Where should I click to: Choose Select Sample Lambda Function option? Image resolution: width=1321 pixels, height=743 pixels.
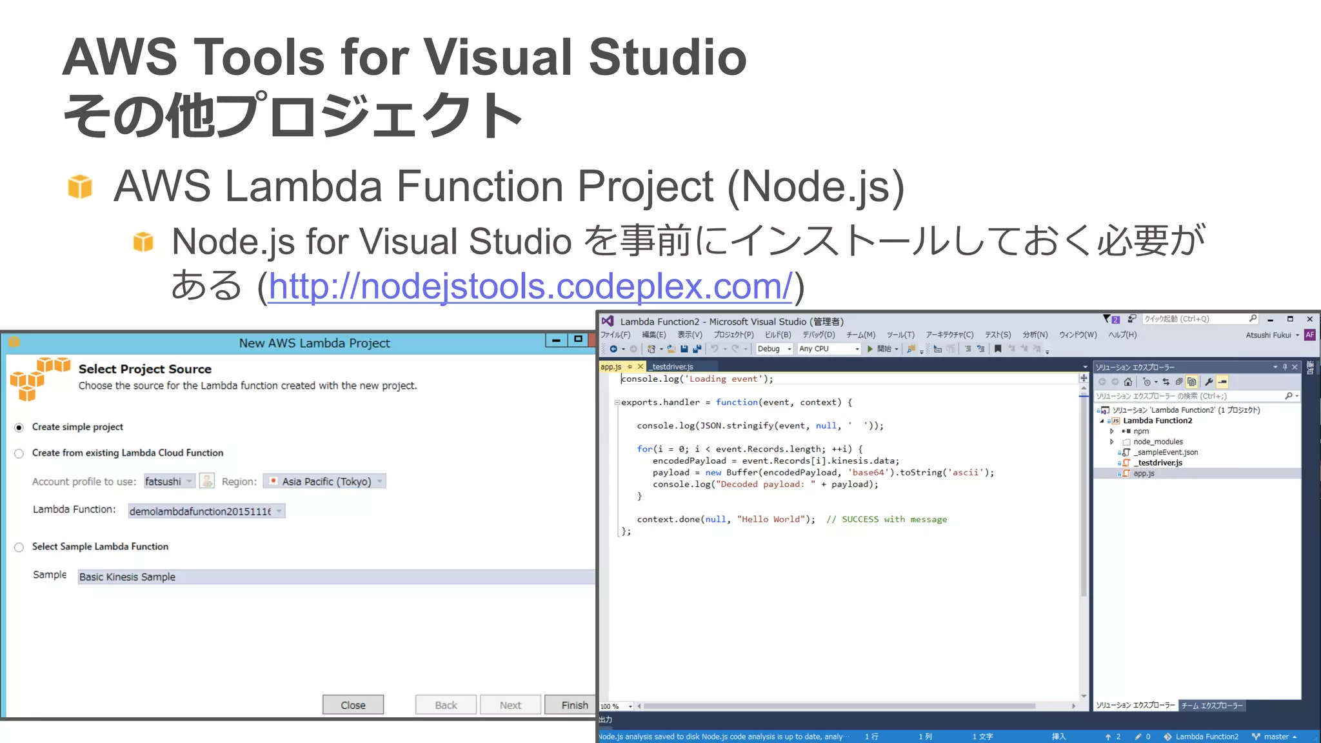[19, 547]
